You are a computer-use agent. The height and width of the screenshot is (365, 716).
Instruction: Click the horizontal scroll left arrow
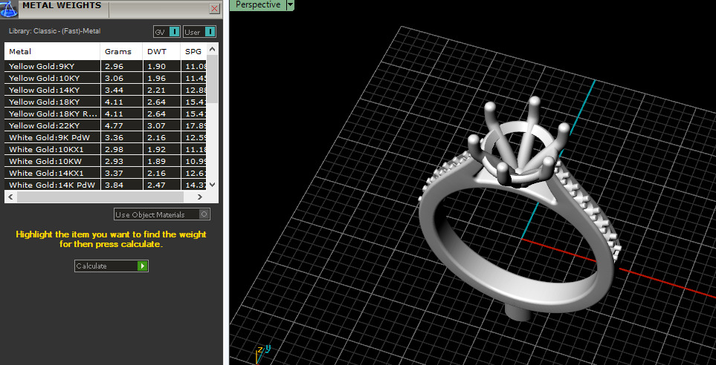tap(11, 197)
